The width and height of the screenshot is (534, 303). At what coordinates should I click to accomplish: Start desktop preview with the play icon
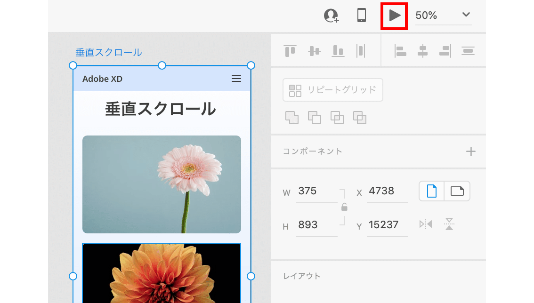(x=394, y=15)
